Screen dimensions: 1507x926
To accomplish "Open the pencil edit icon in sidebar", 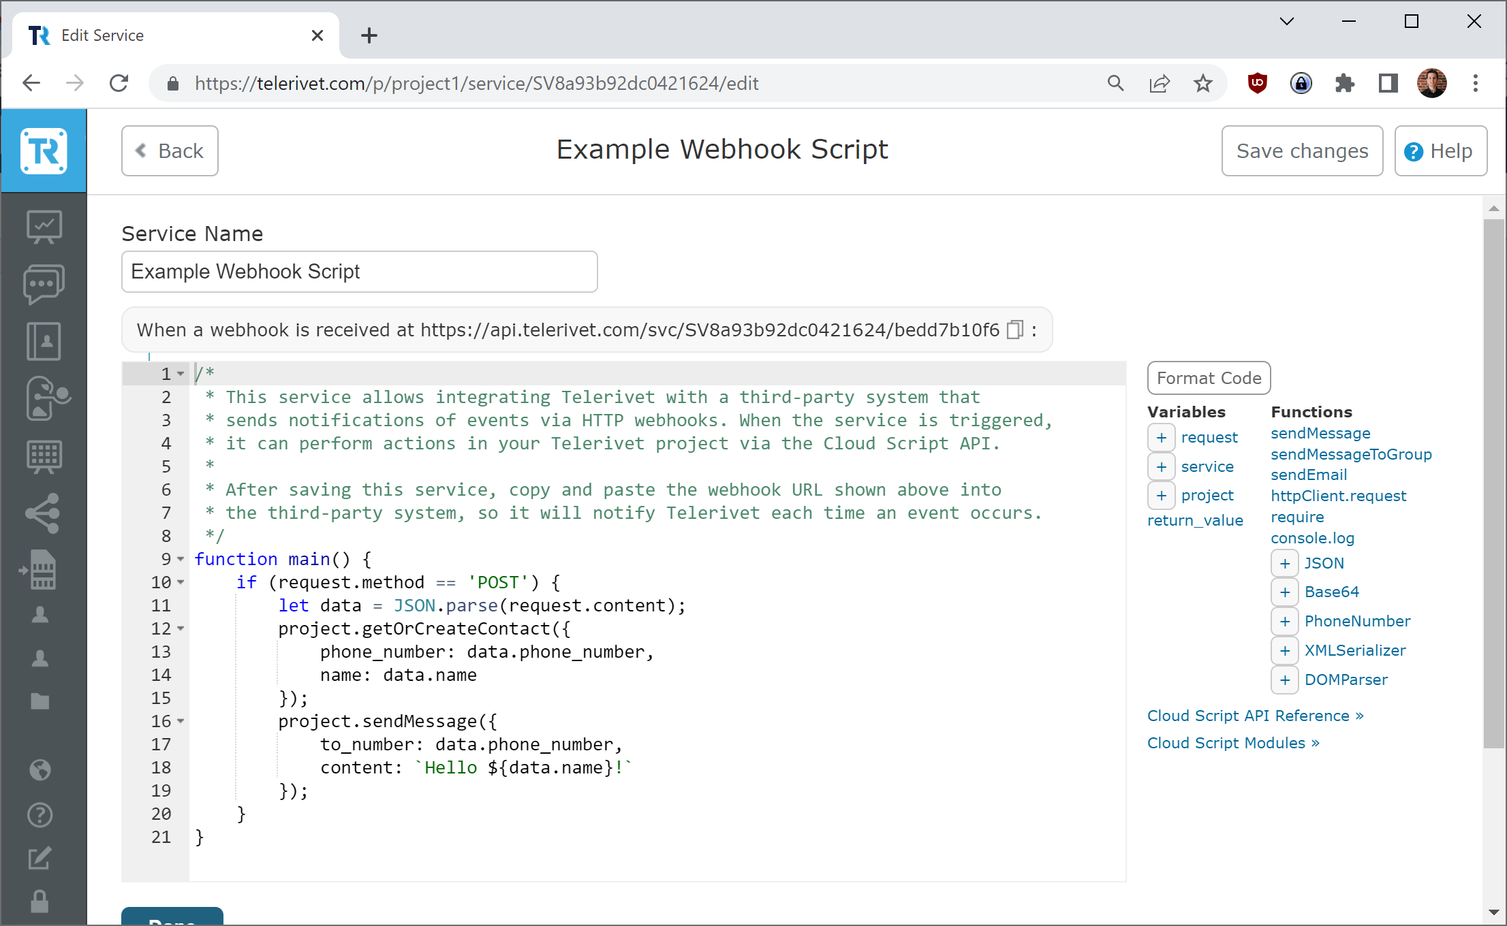I will 40,859.
